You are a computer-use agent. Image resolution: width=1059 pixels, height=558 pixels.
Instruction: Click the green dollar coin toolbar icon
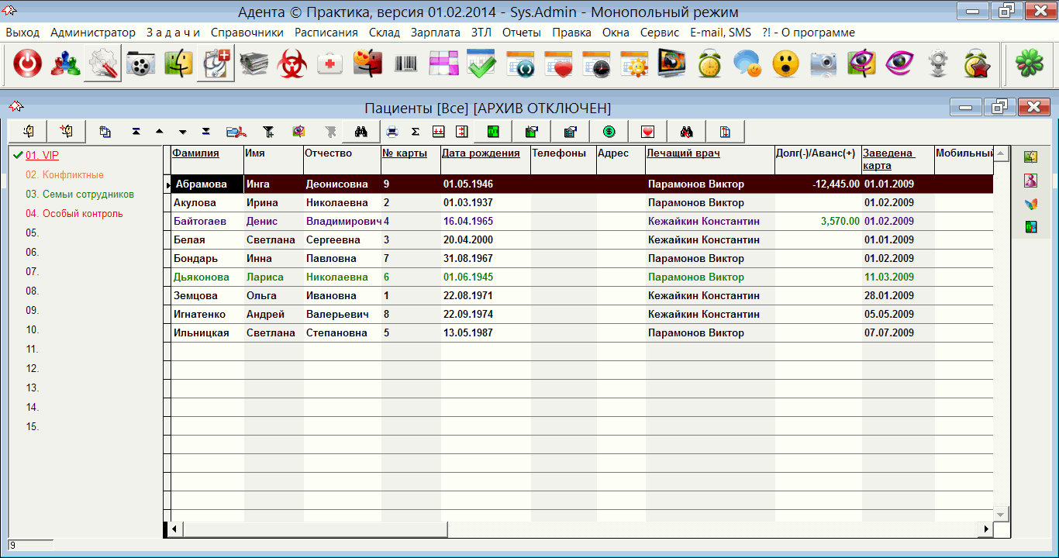[x=609, y=131]
